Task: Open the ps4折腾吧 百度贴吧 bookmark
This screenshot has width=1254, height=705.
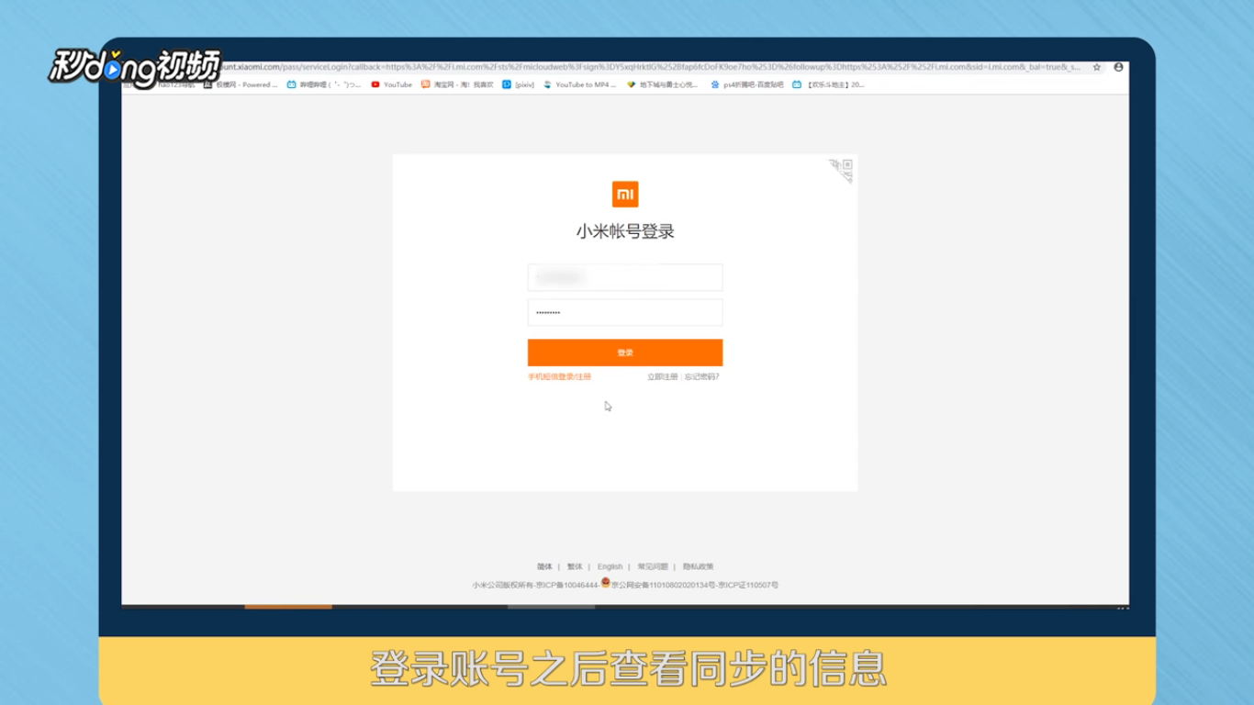Action: 747,84
